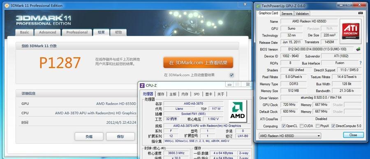
Task: Open the AMD Radeon HD 6550D GPU dropdown
Action: (x=290, y=136)
